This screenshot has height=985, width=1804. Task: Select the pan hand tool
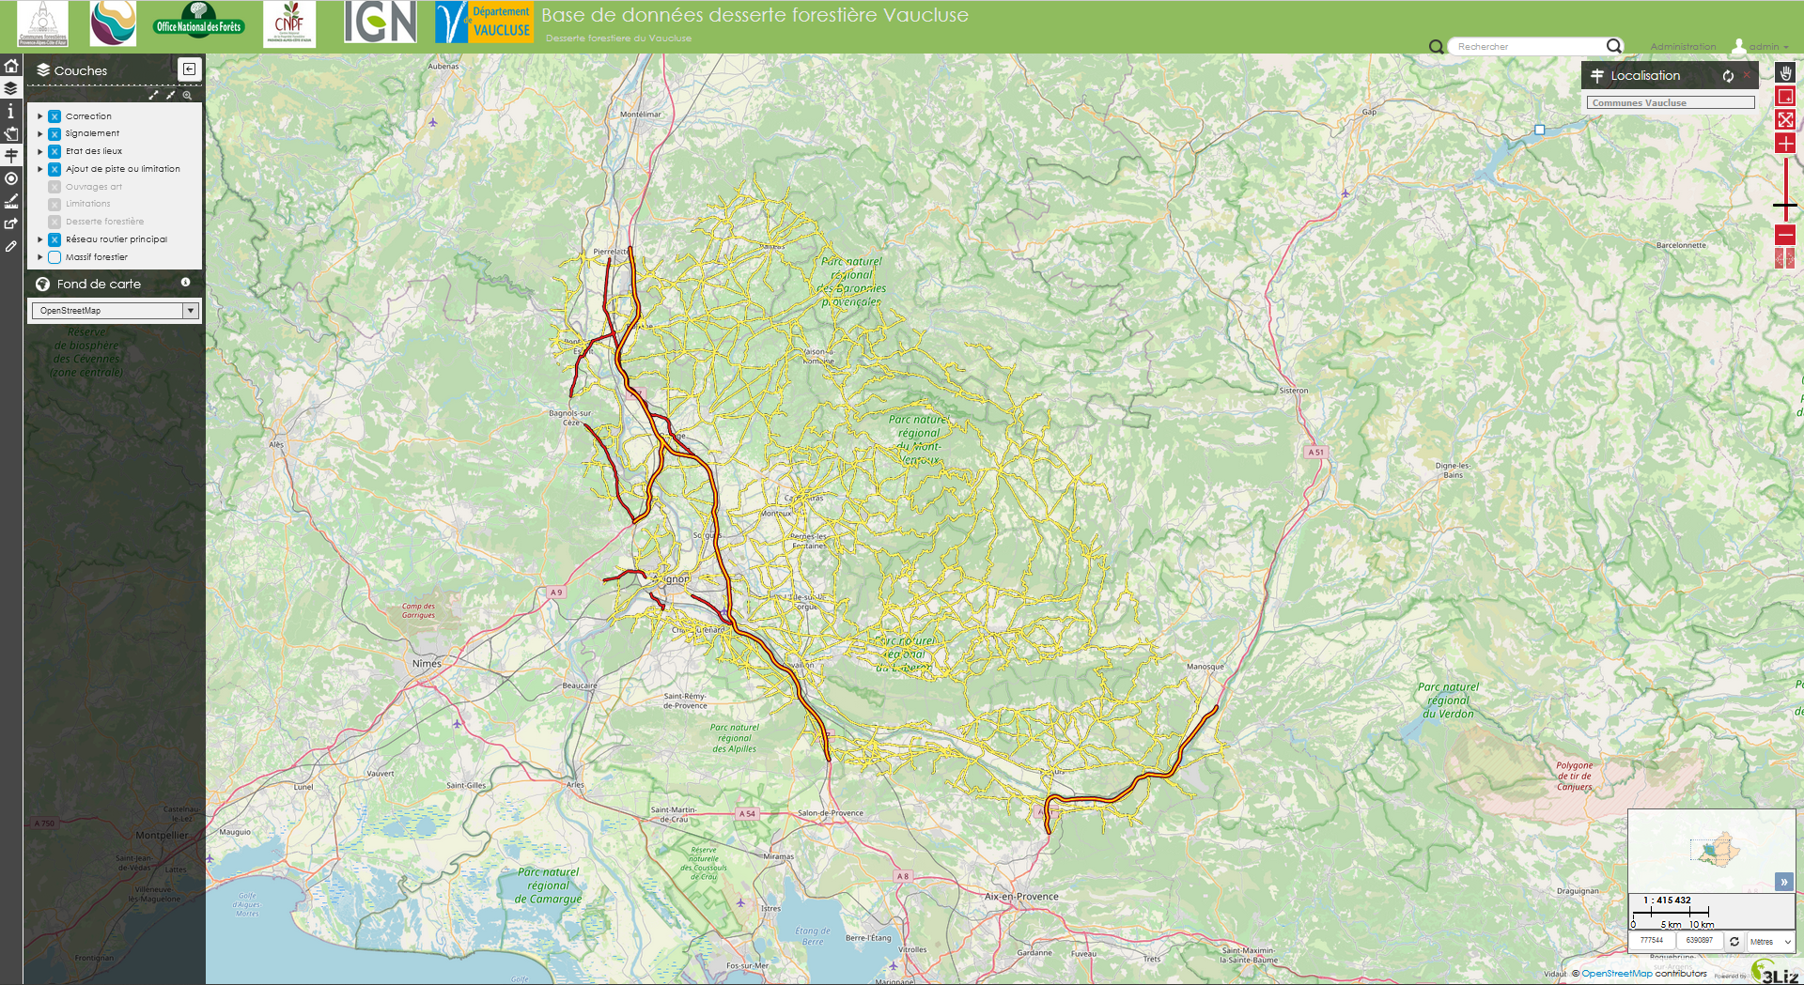point(1785,73)
